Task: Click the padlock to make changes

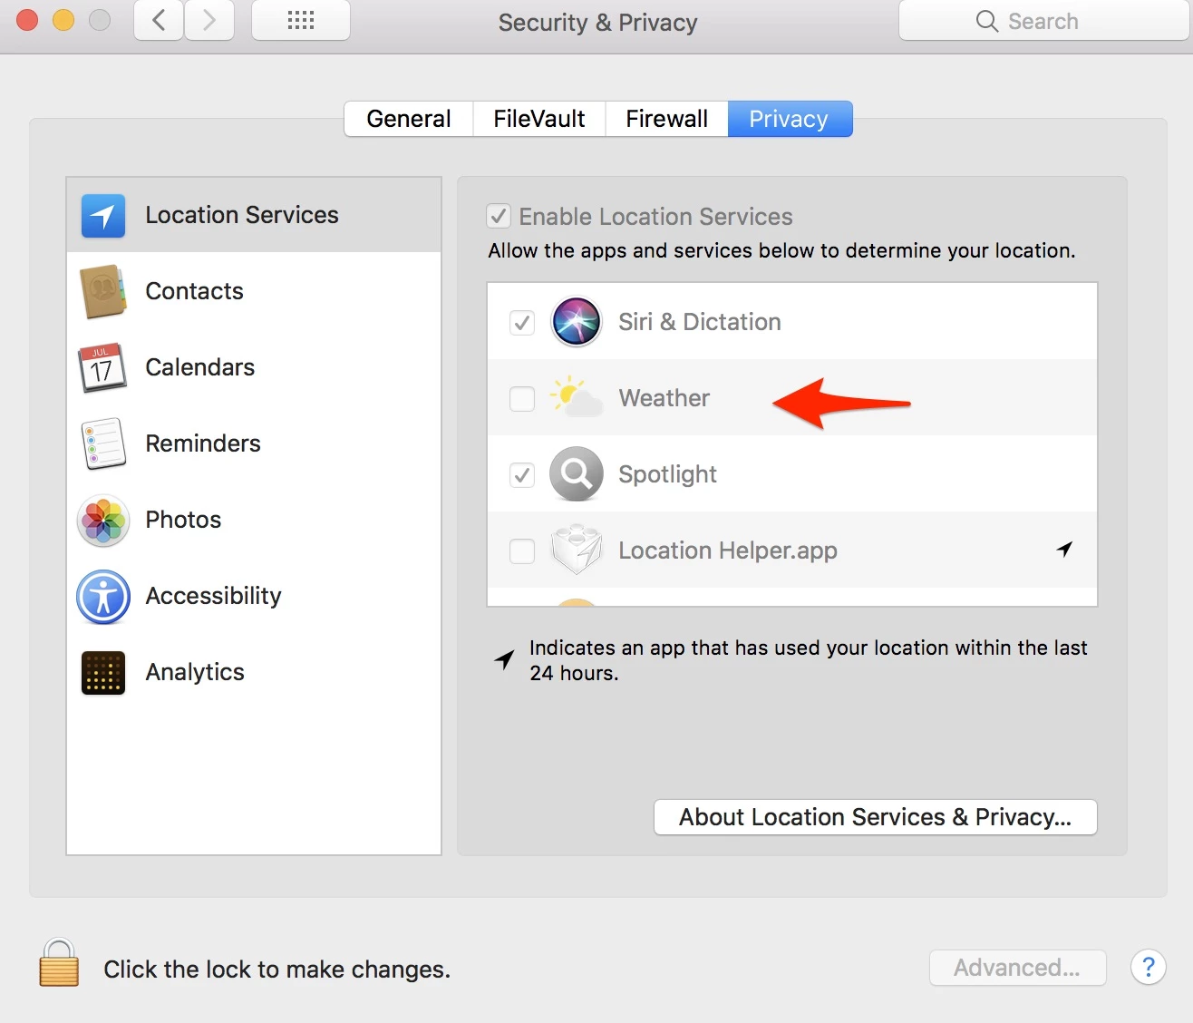Action: 59,963
